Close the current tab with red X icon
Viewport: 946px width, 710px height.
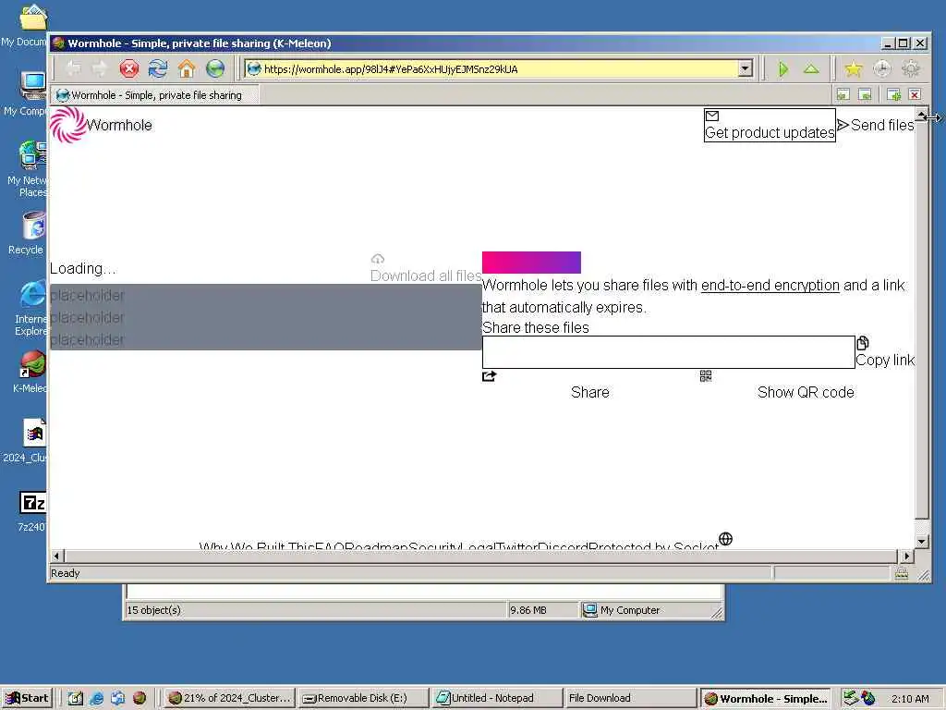tap(915, 95)
